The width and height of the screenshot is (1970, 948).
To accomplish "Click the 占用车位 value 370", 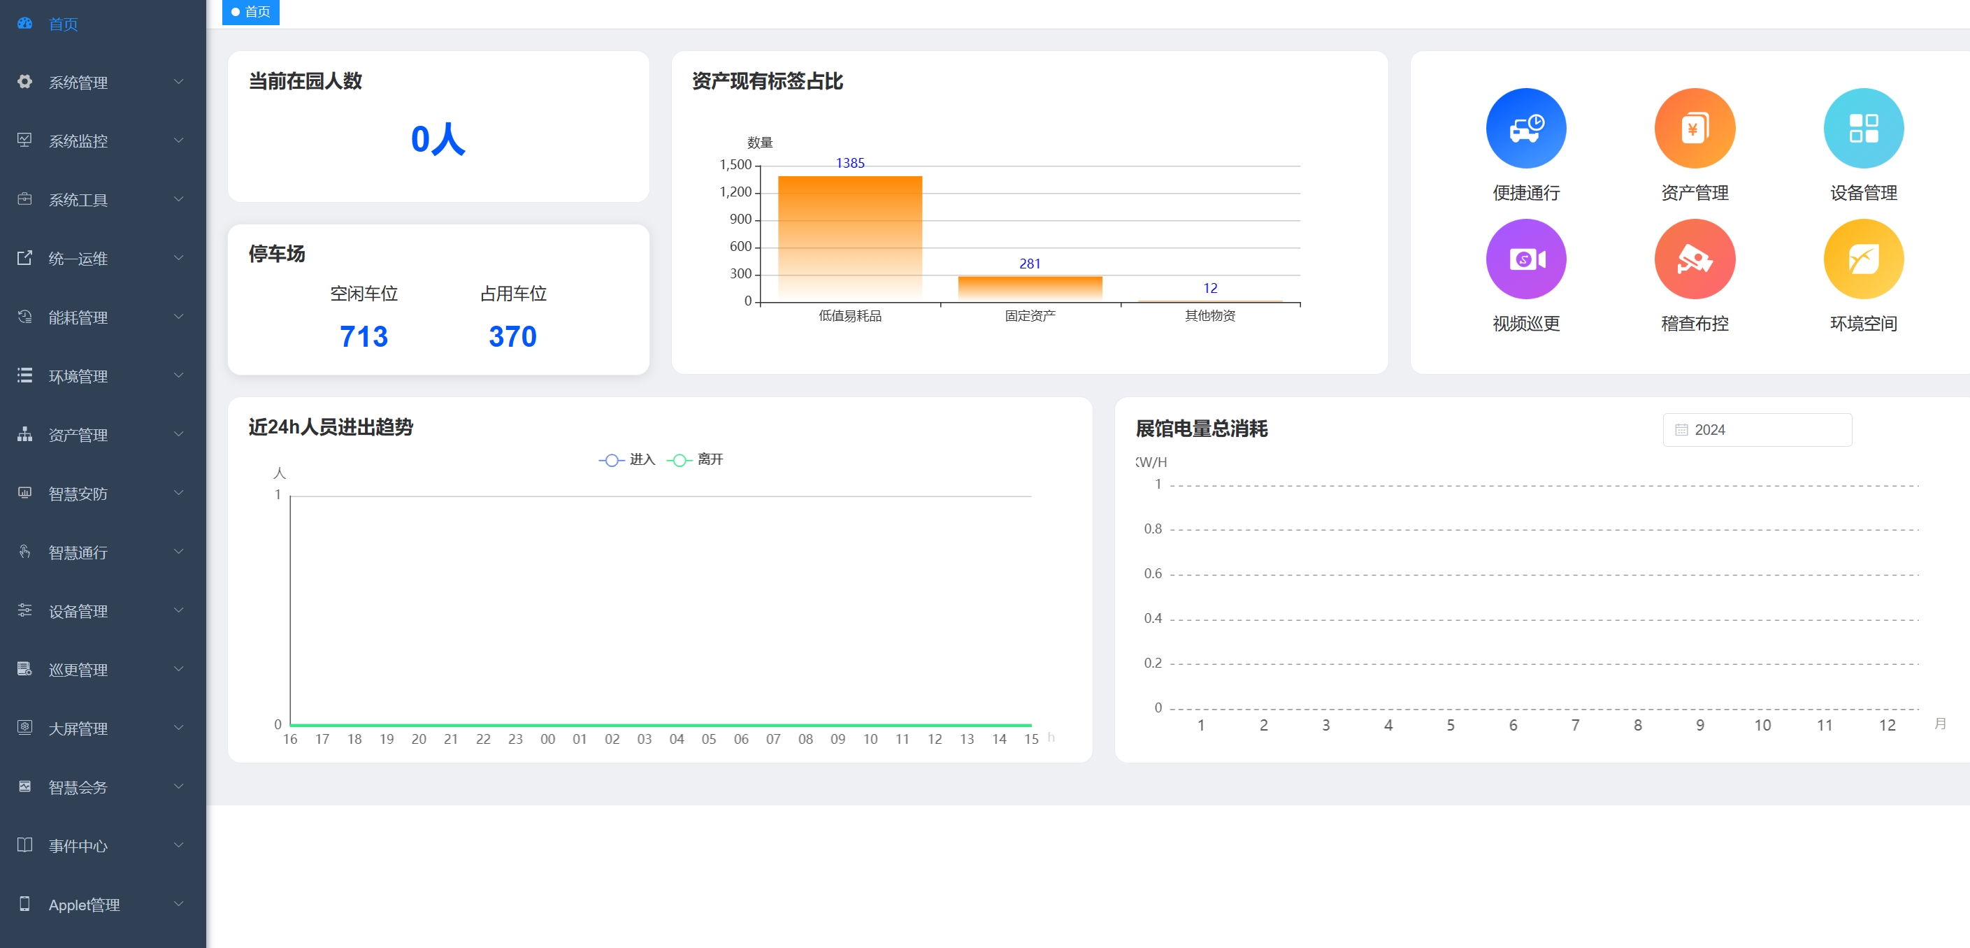I will click(512, 336).
